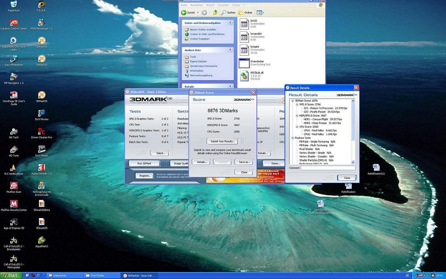The width and height of the screenshot is (446, 279).
Task: Click the scroll down arrow in Result Details tree
Action: (x=353, y=162)
